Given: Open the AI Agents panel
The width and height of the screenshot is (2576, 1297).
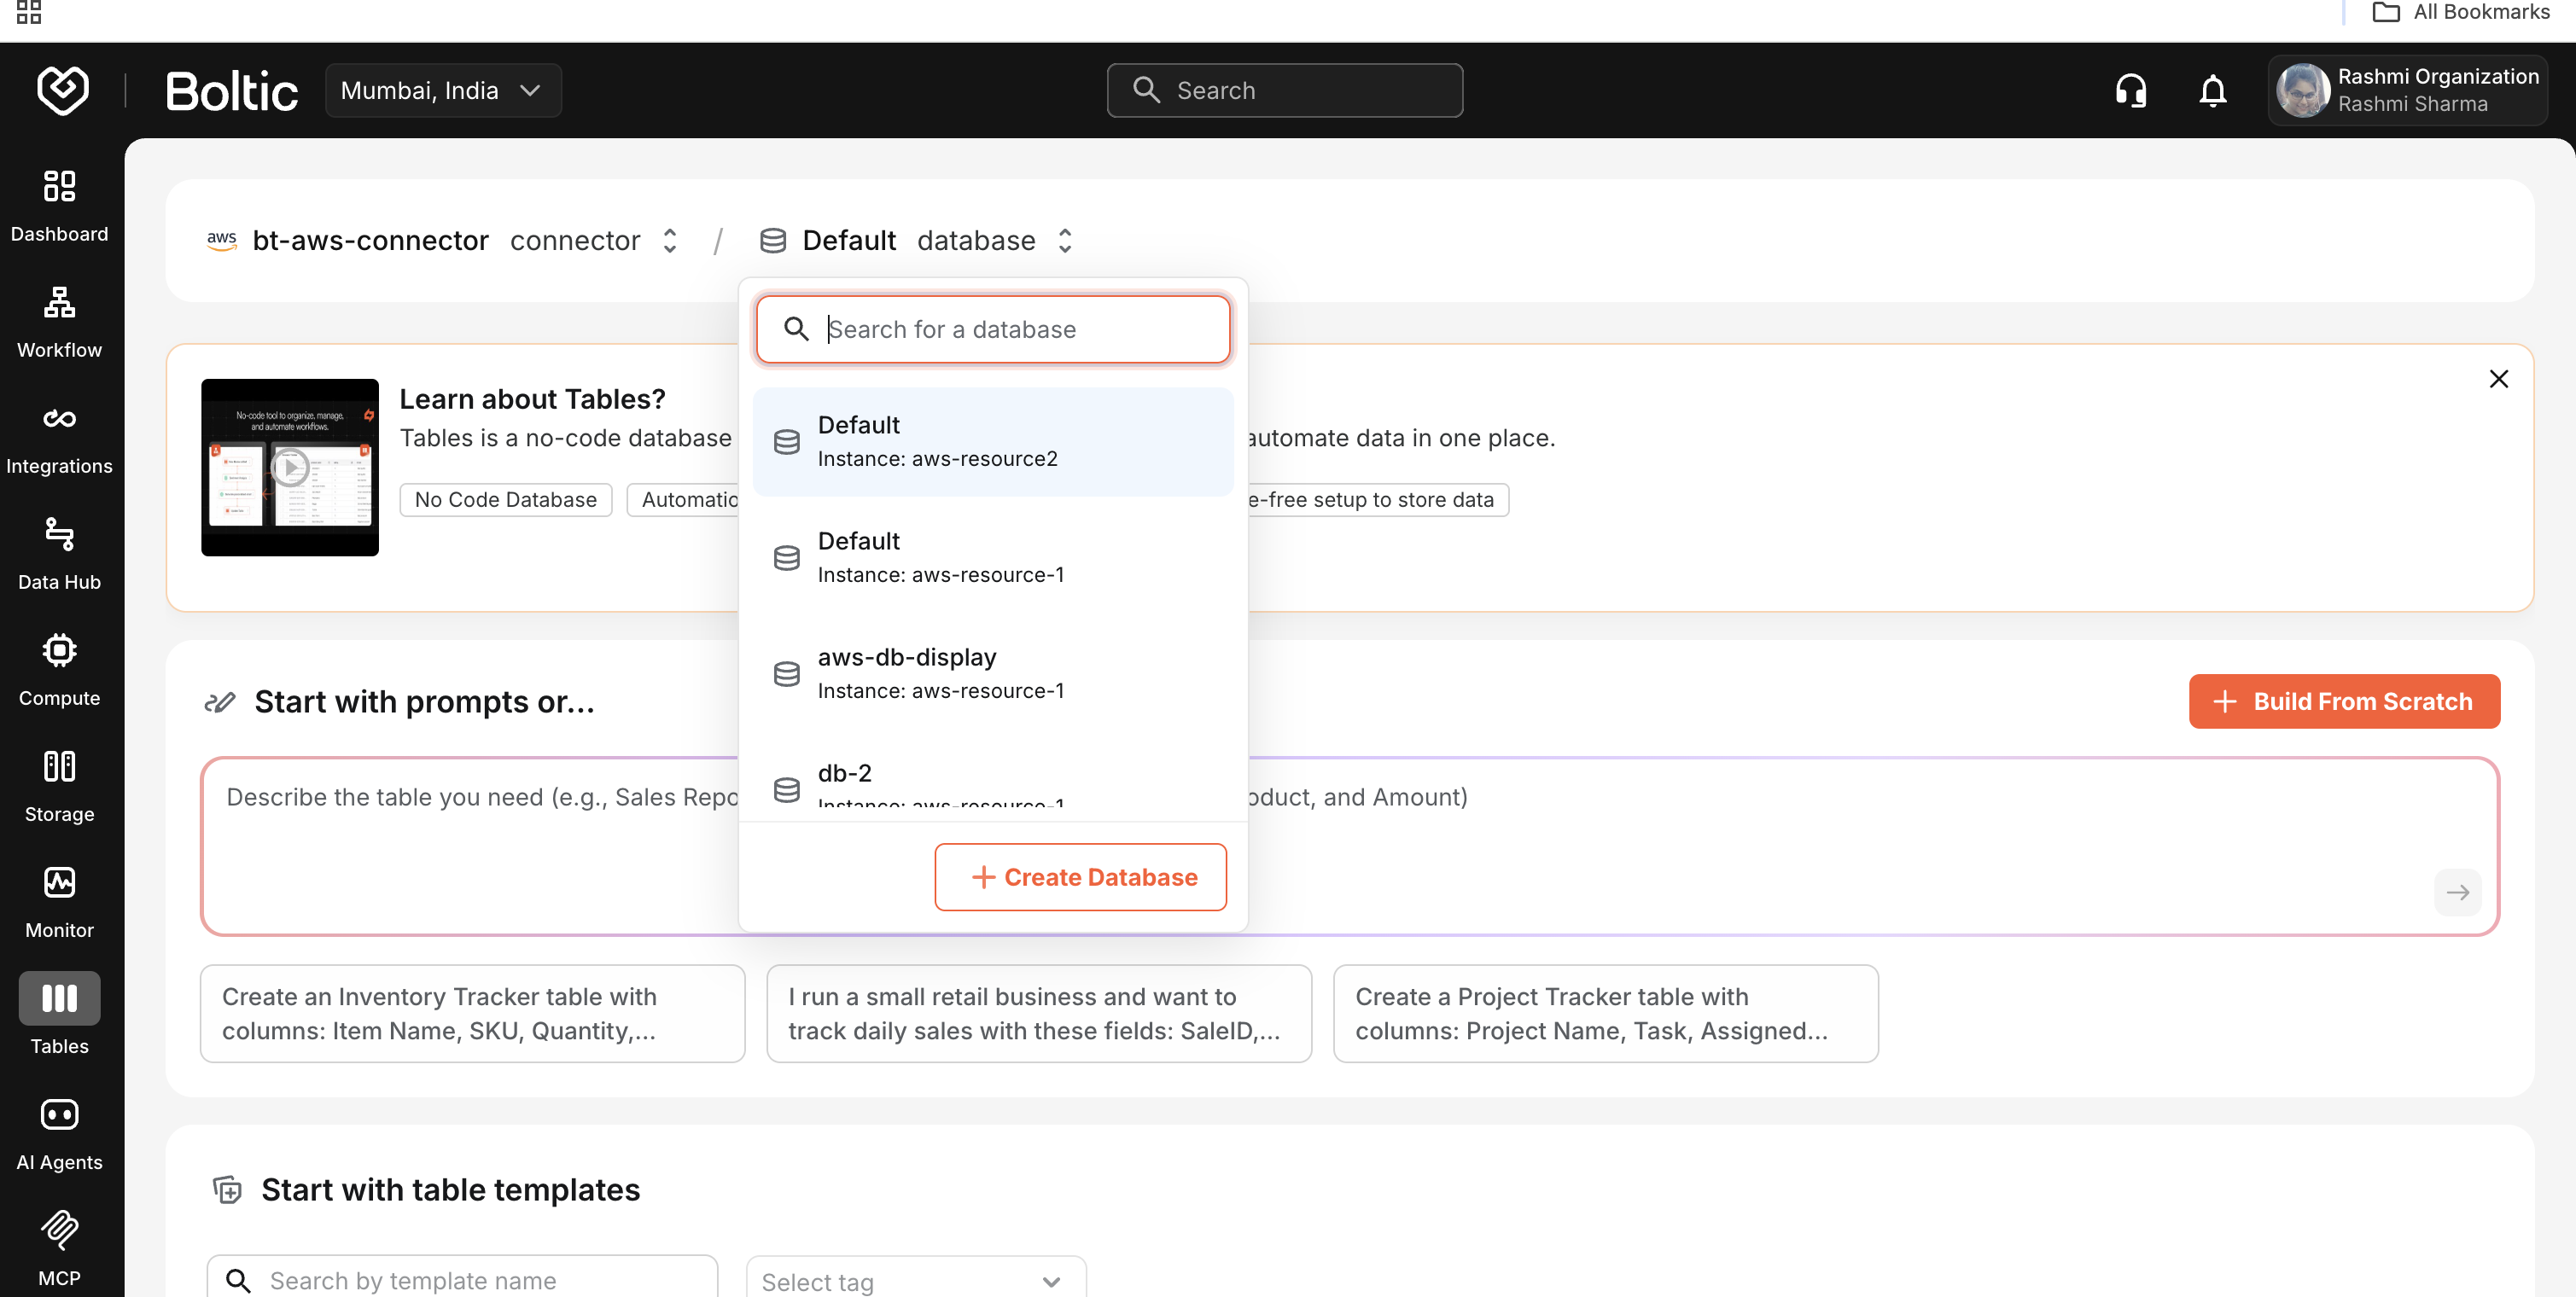Looking at the screenshot, I should click(x=60, y=1133).
